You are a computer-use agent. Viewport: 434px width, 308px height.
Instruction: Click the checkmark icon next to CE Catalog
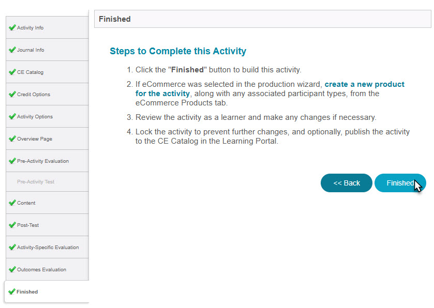click(12, 72)
